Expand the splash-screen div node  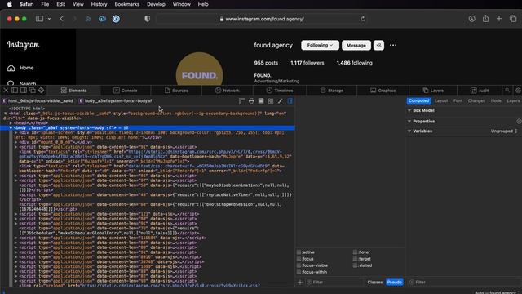point(15,132)
